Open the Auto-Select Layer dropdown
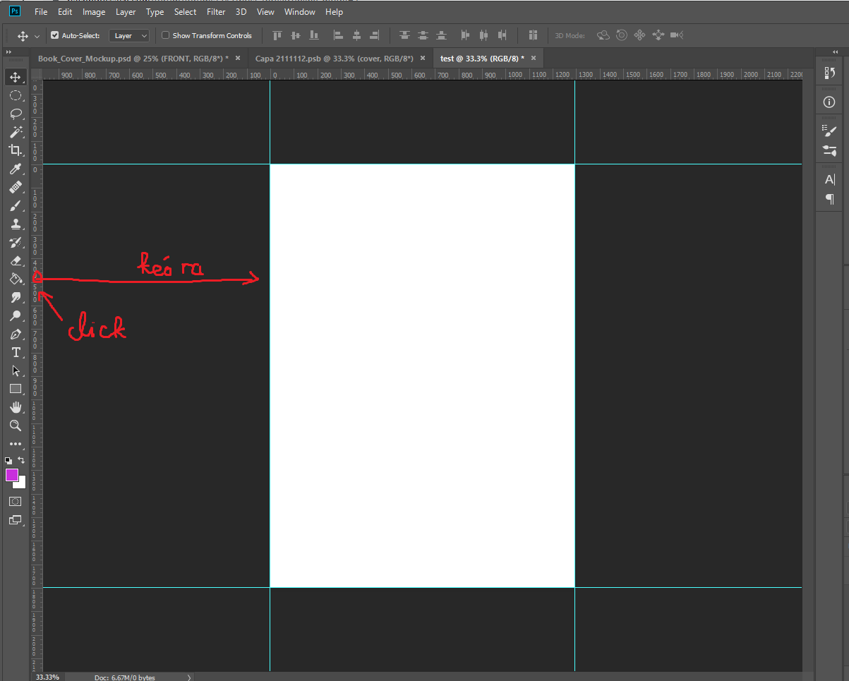 click(x=131, y=35)
